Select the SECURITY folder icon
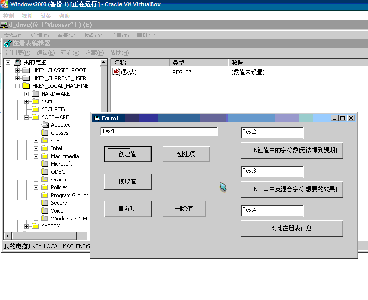368x300 pixels. coord(36,109)
